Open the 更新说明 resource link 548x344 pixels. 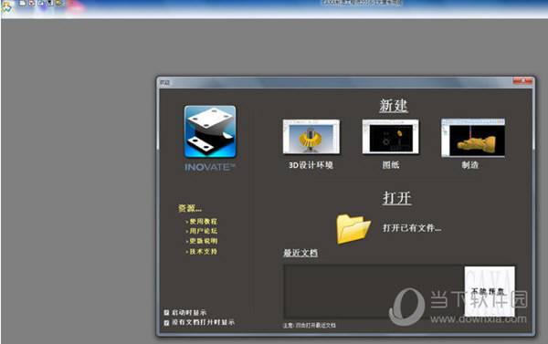(203, 241)
